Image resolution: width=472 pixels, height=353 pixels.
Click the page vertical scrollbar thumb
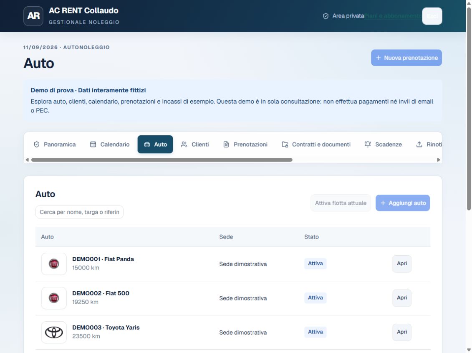coord(469,109)
